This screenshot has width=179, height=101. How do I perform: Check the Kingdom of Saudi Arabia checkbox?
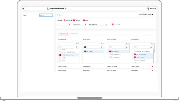[x=60, y=52]
